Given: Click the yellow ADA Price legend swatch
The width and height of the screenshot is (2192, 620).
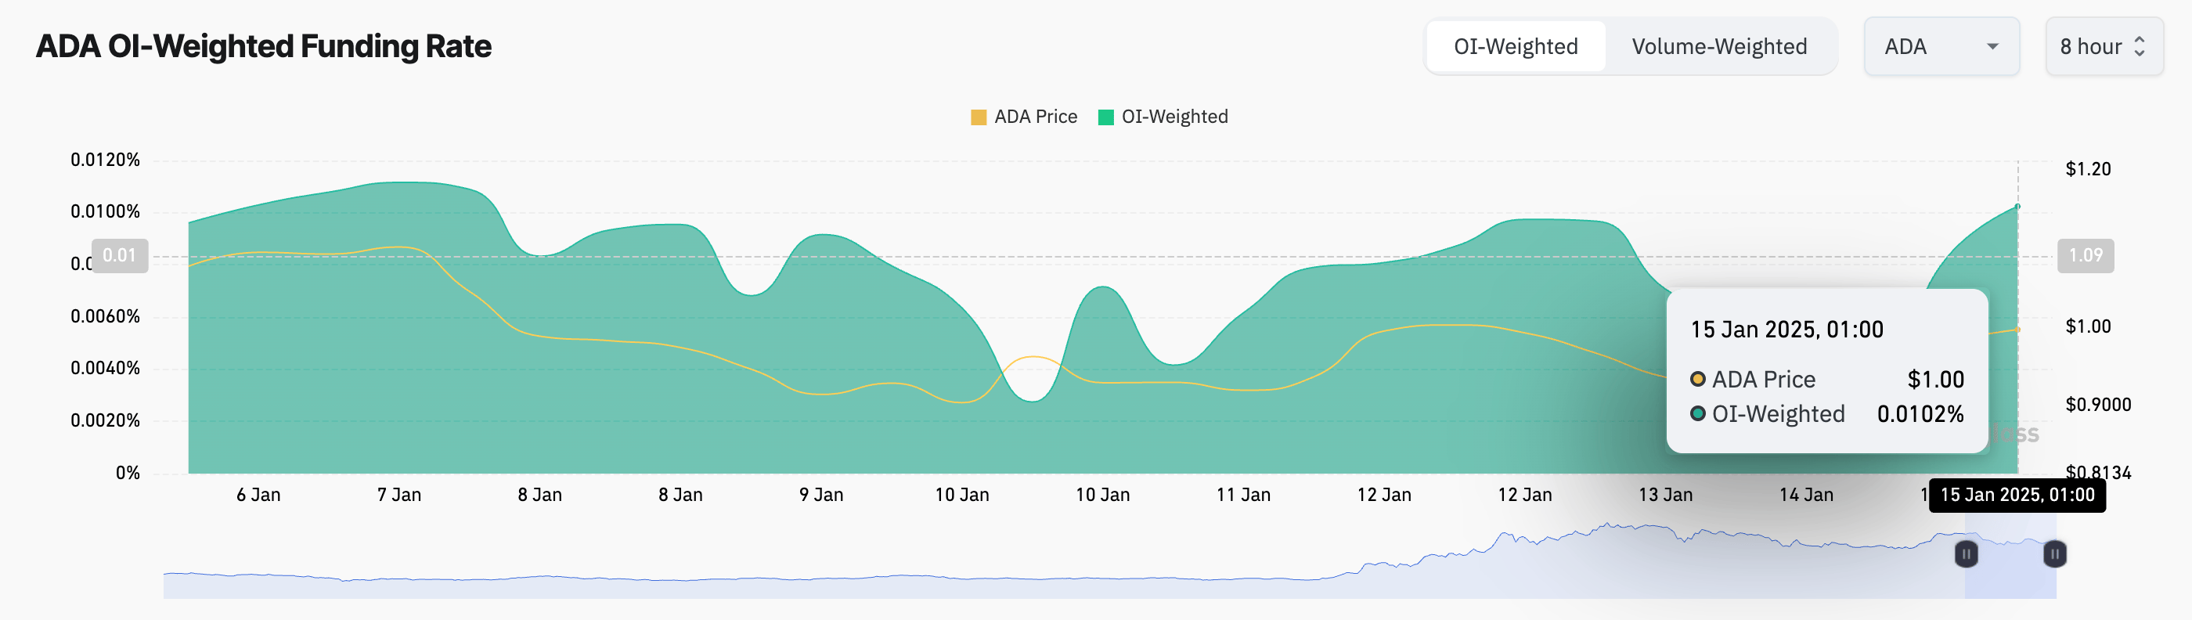Looking at the screenshot, I should click(x=979, y=117).
